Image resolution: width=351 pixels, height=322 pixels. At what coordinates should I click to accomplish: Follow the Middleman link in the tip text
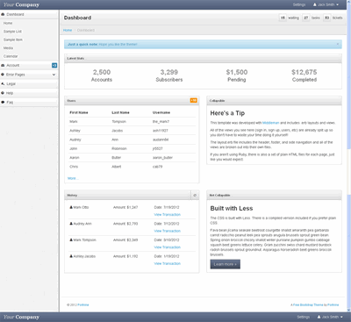(271, 123)
